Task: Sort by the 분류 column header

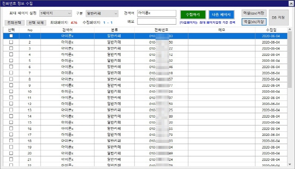Action: pyautogui.click(x=114, y=30)
